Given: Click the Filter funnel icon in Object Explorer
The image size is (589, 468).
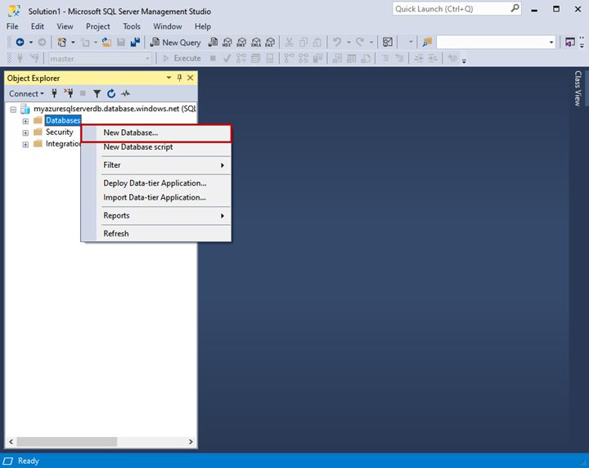Looking at the screenshot, I should tap(97, 93).
